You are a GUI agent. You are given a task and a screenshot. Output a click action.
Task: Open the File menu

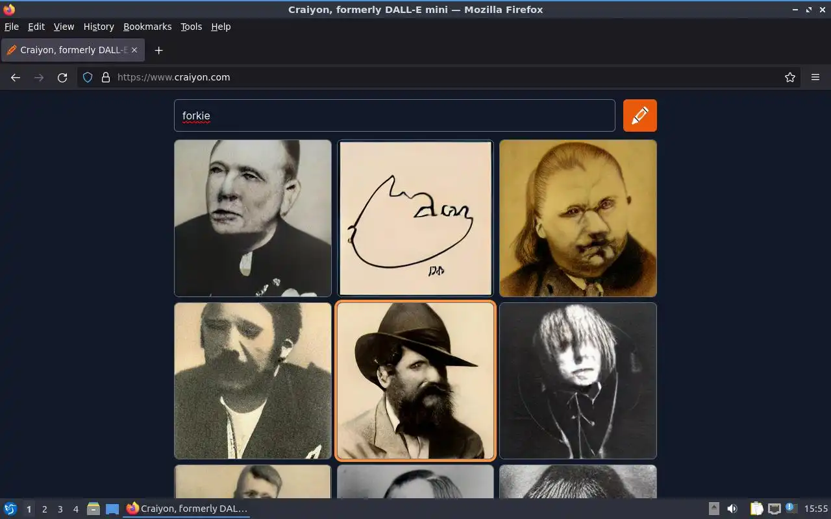click(x=12, y=27)
